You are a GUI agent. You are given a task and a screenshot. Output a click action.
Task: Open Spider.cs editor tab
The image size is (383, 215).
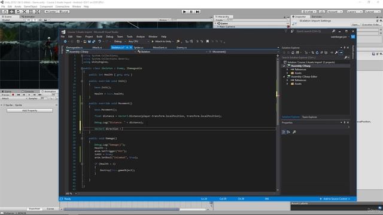click(x=138, y=48)
